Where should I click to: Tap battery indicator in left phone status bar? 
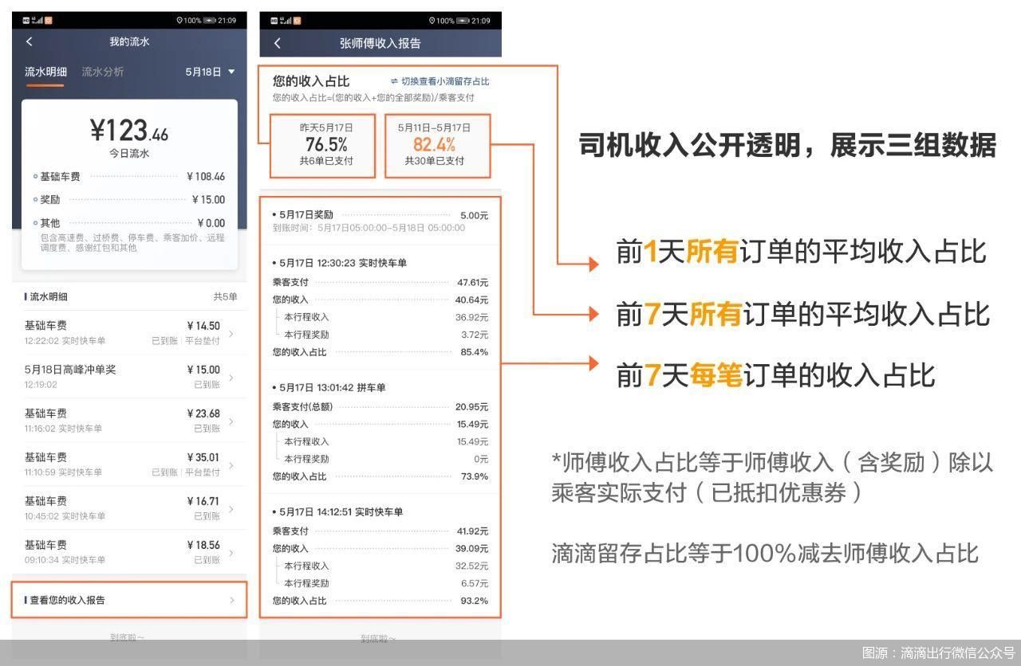(x=209, y=20)
